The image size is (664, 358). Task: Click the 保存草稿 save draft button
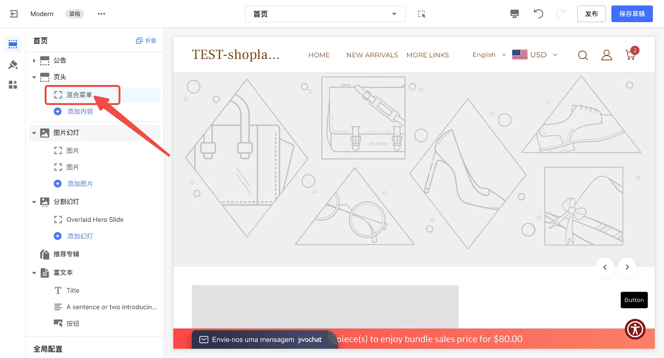click(632, 14)
